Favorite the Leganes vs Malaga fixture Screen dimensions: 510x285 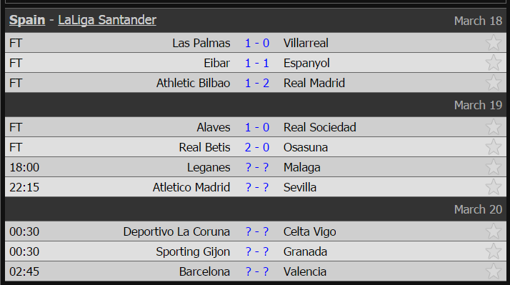(x=493, y=167)
